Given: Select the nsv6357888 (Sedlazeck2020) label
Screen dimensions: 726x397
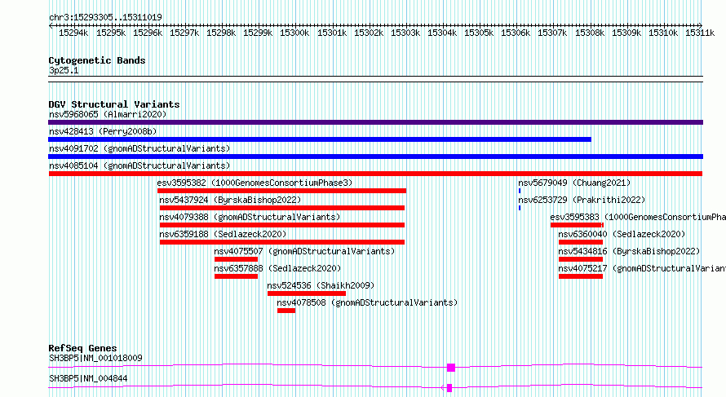Looking at the screenshot, I should click(277, 268).
